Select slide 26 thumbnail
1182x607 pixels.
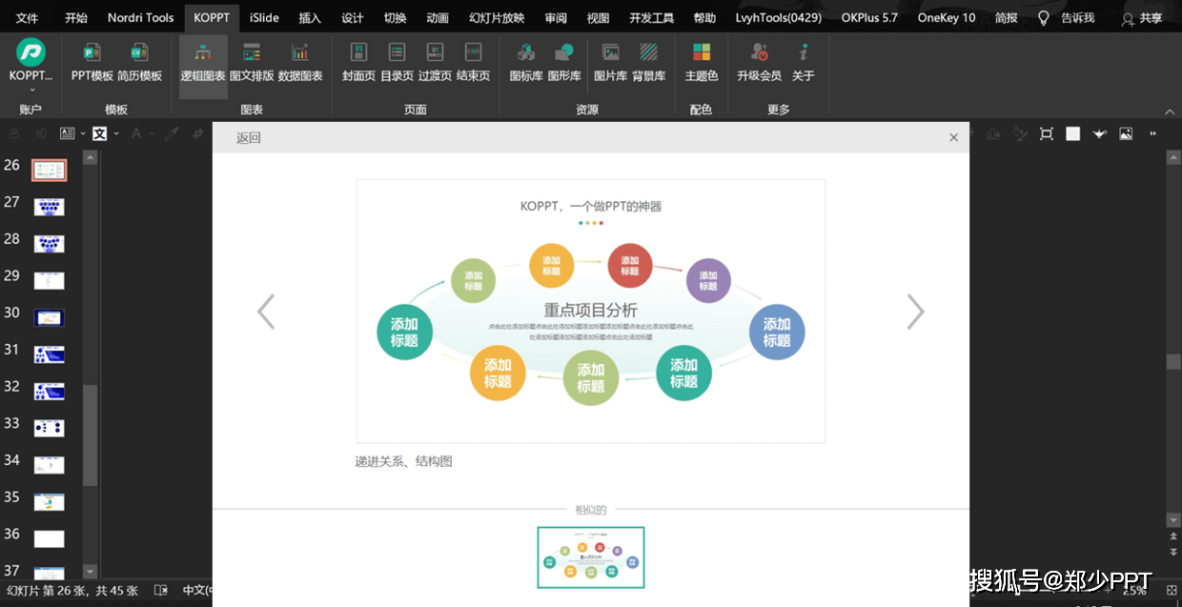(50, 171)
